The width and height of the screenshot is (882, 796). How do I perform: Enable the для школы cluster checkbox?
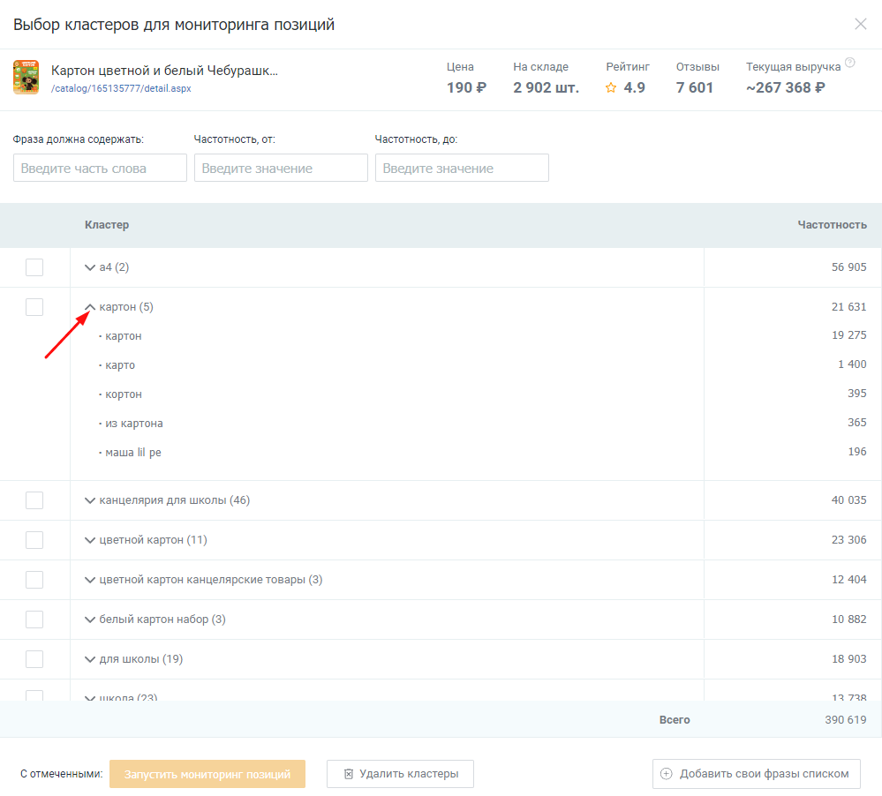click(x=34, y=659)
